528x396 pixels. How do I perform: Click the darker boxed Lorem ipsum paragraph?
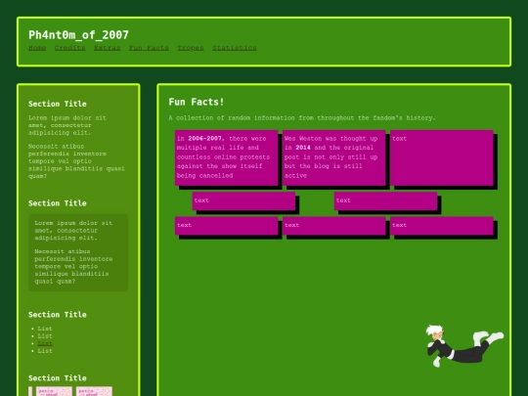click(78, 252)
